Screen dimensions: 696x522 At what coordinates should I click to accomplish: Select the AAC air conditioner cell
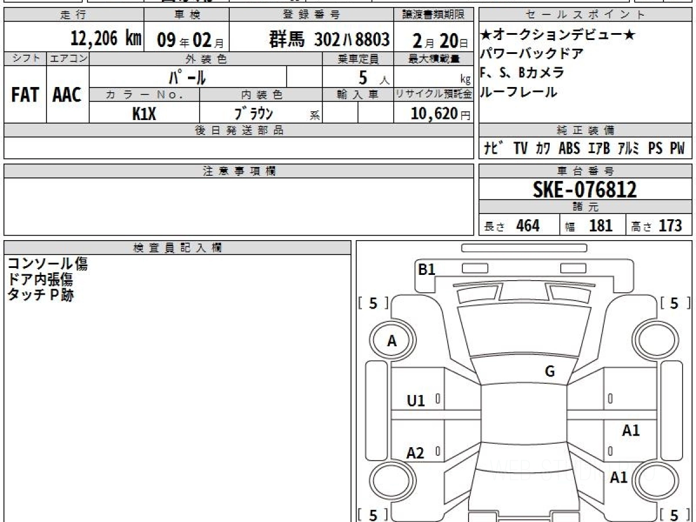pos(67,95)
